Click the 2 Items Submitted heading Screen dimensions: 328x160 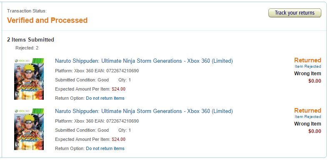[30, 39]
